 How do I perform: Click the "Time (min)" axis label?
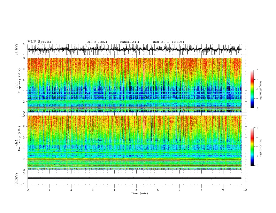139,193
